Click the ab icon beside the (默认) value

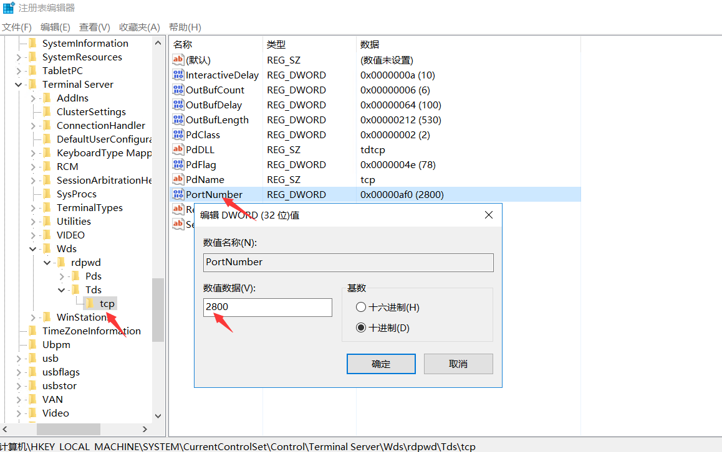pyautogui.click(x=180, y=60)
